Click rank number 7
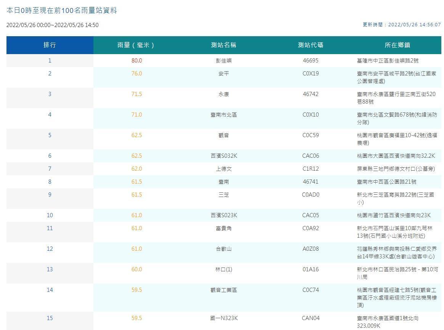This screenshot has width=444, height=330. [x=50, y=169]
